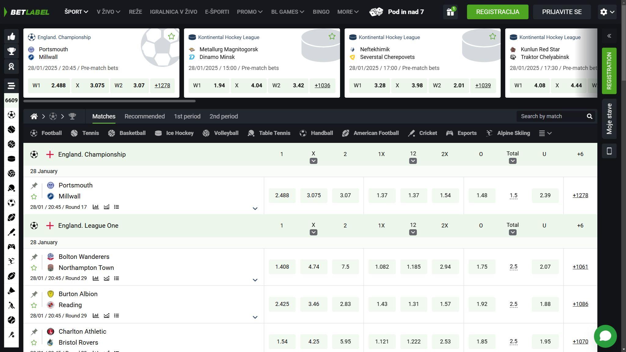Expand Portsmouth vs Millwall row chevron
Viewport: 626px width, 352px height.
coord(255,209)
